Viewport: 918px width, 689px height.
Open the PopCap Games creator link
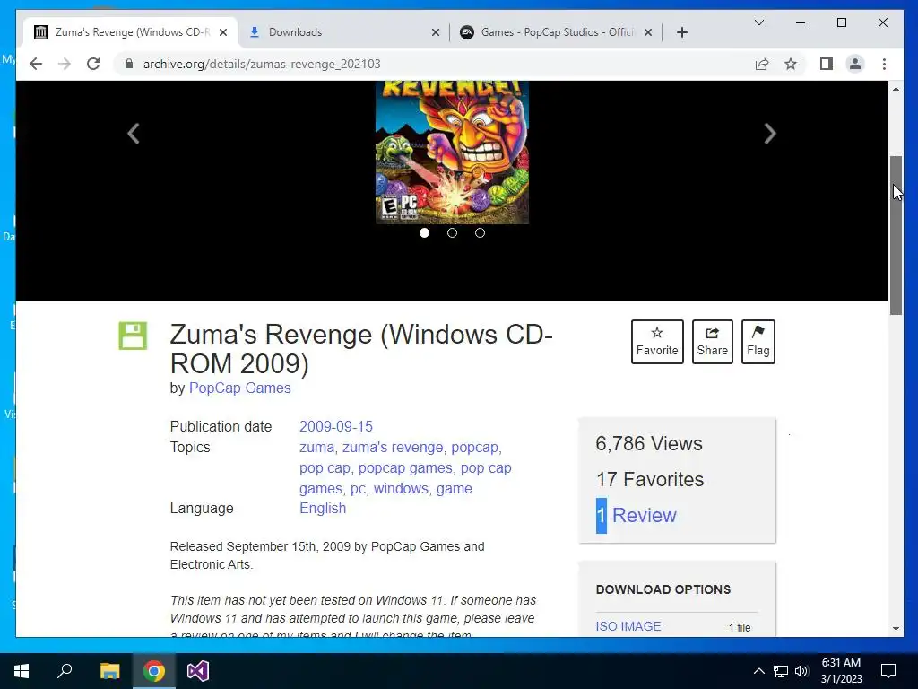240,388
